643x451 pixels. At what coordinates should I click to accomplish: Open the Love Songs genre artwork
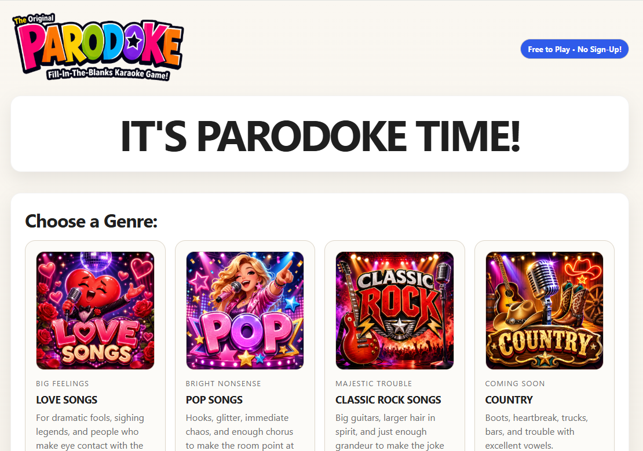(x=95, y=311)
